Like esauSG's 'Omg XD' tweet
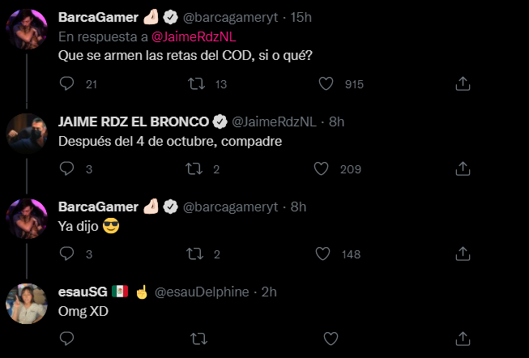 click(330, 338)
